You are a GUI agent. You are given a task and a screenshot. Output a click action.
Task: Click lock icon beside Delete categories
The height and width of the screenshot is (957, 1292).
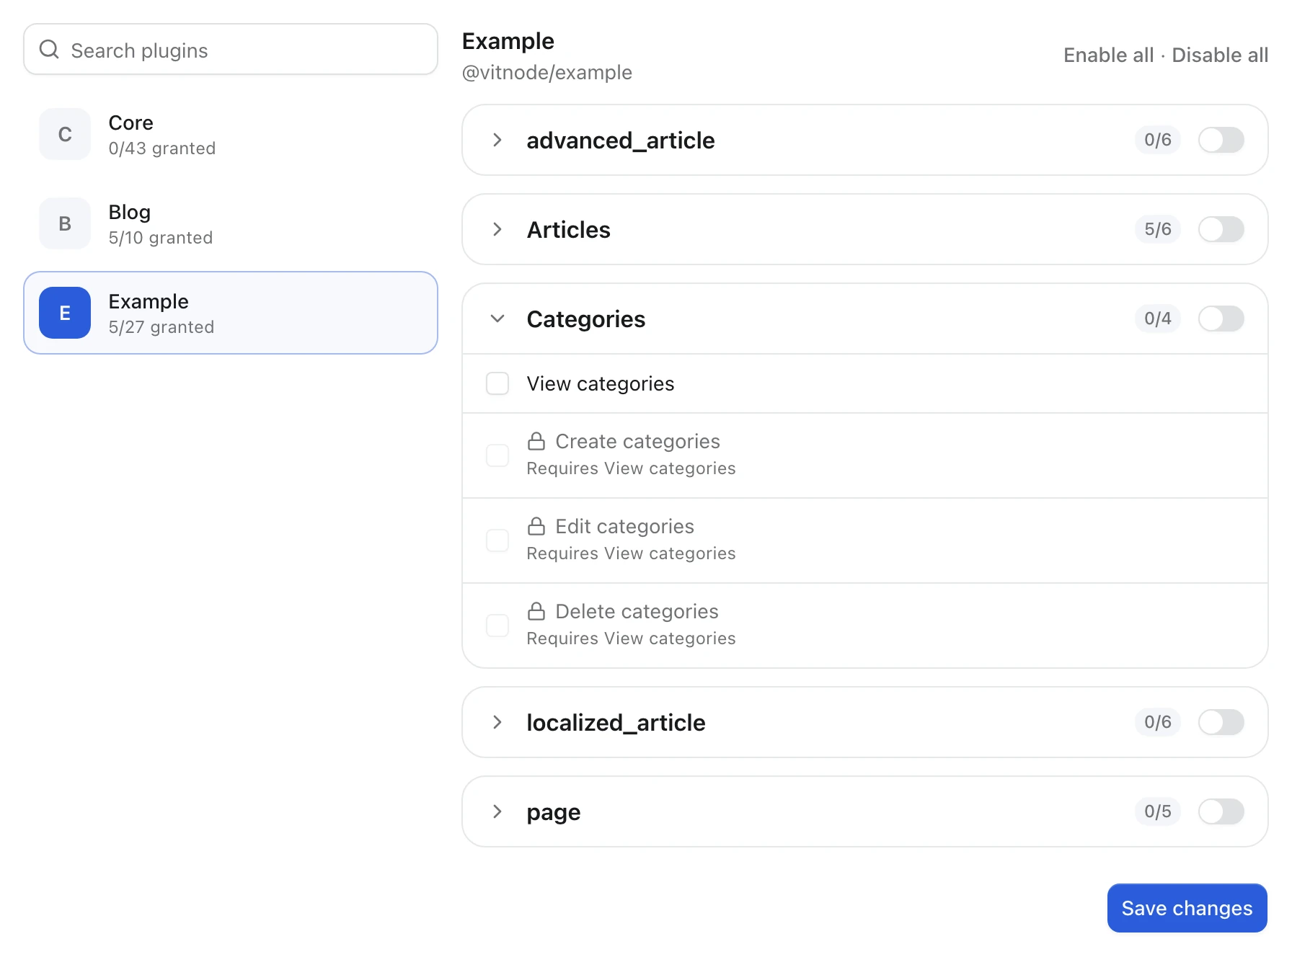pyautogui.click(x=536, y=611)
